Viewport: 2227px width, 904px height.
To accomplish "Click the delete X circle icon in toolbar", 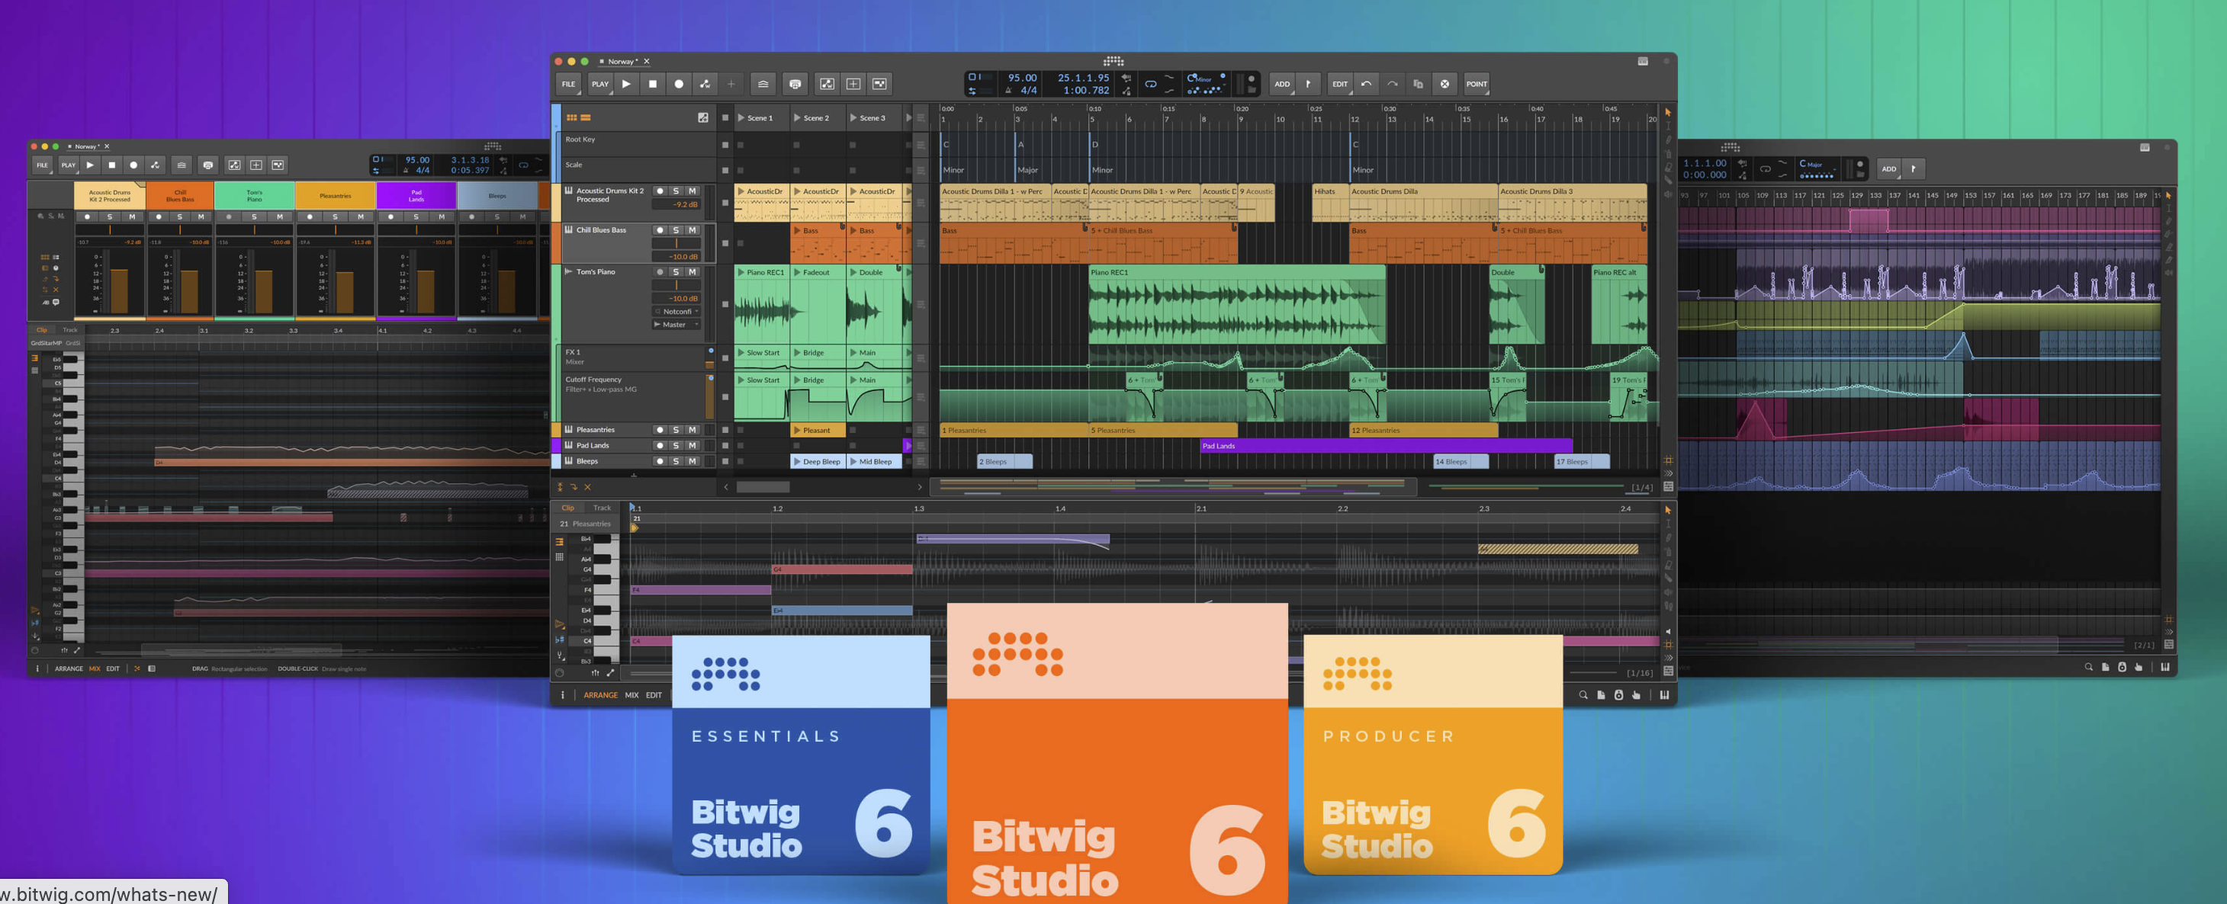I will point(1444,84).
